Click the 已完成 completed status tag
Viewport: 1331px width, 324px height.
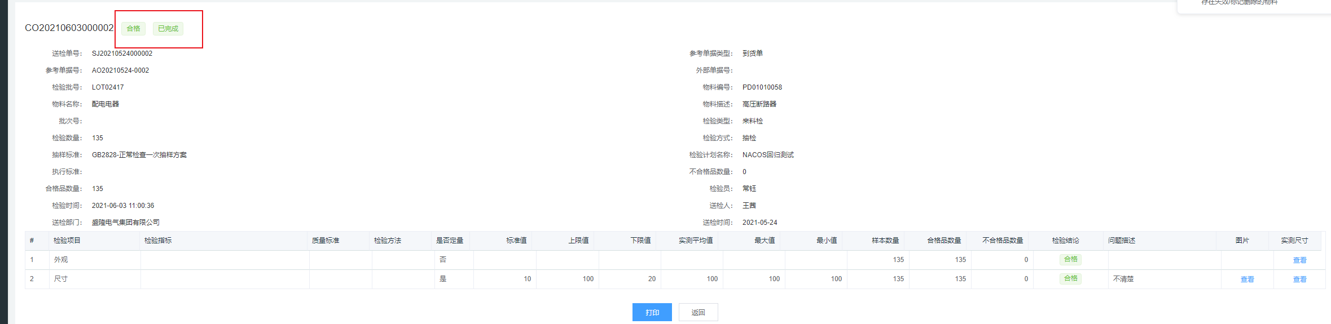click(x=168, y=29)
